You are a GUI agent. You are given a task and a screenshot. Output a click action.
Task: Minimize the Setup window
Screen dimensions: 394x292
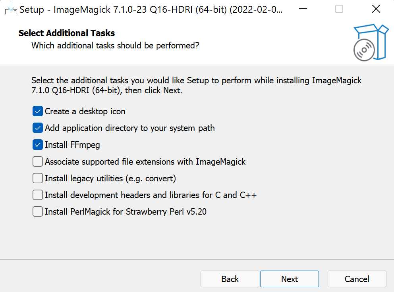coord(303,9)
